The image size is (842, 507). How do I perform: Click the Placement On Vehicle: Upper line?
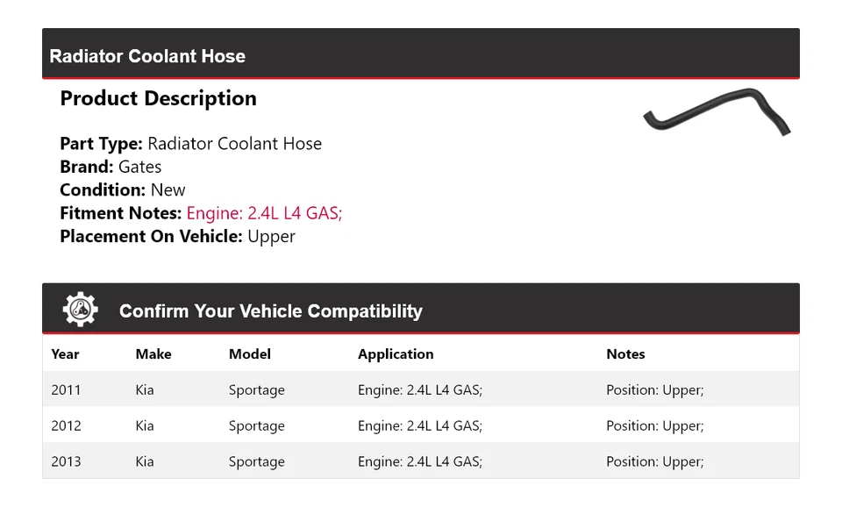(177, 236)
